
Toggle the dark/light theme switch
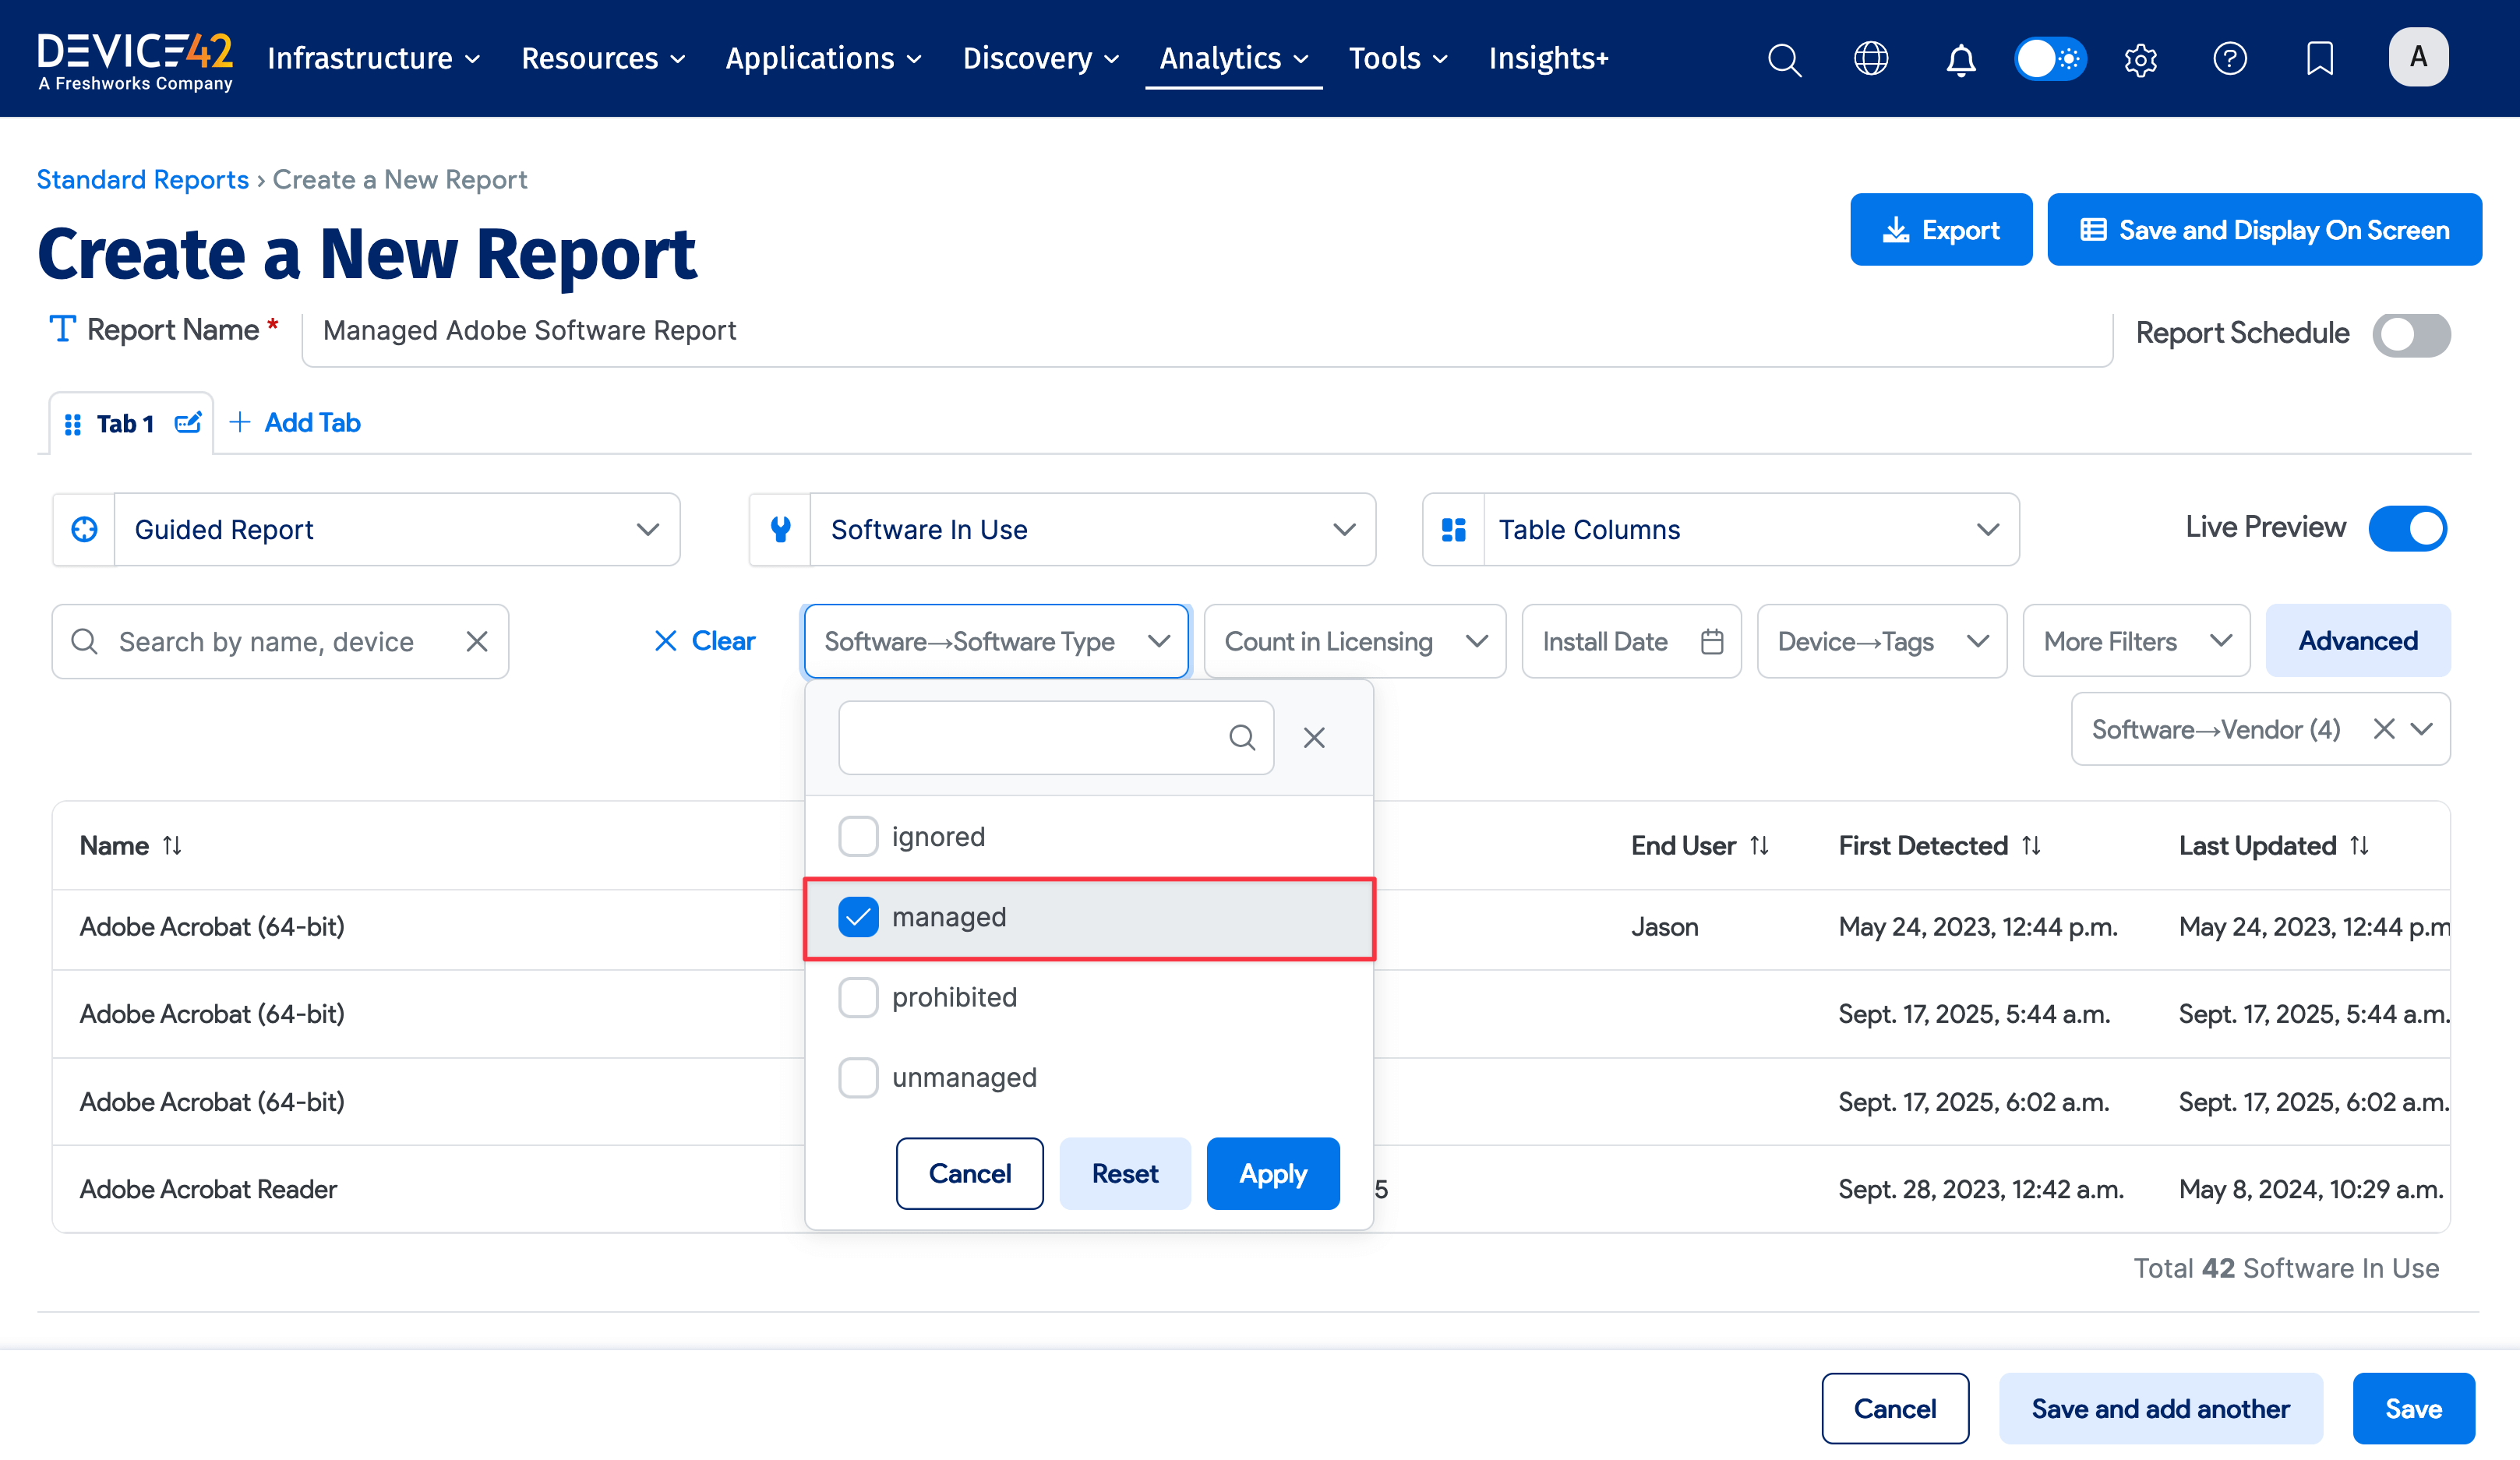pos(2050,59)
